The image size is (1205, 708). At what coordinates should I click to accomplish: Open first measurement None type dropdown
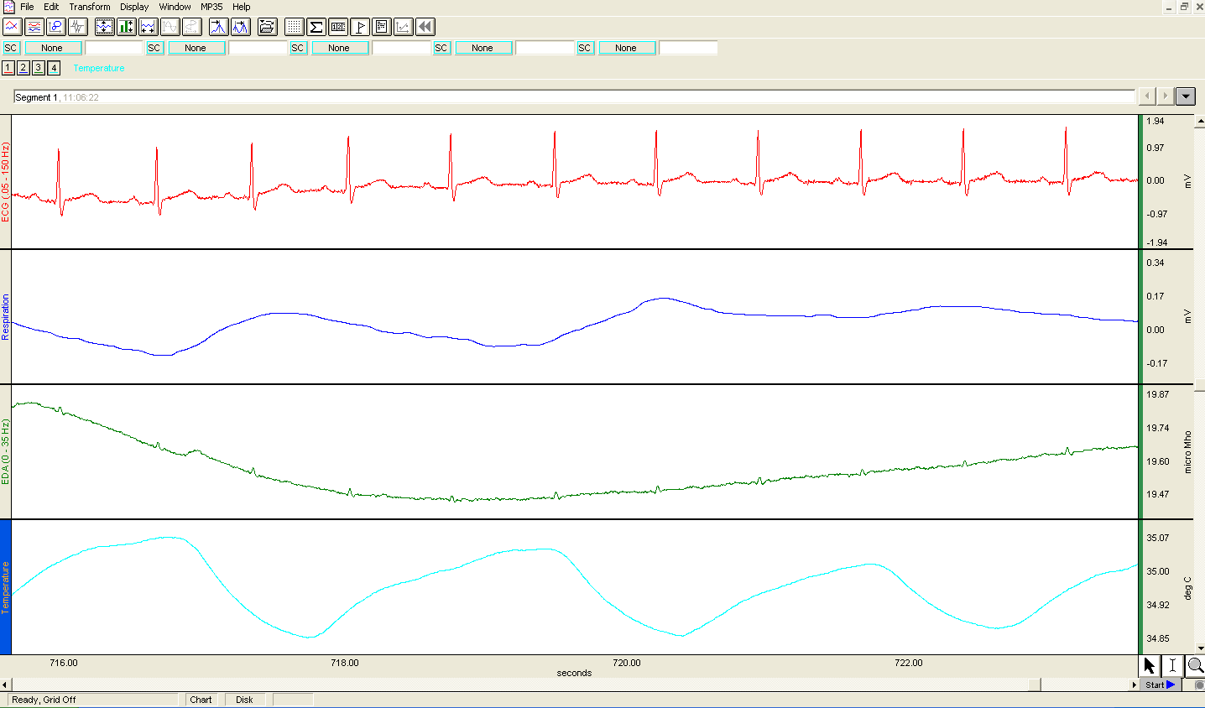coord(53,48)
